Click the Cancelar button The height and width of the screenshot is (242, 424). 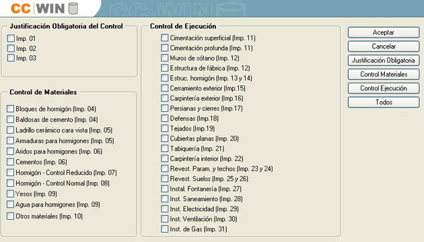[384, 46]
